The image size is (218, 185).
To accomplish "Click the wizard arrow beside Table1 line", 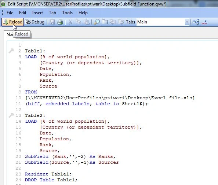I will [11, 51].
